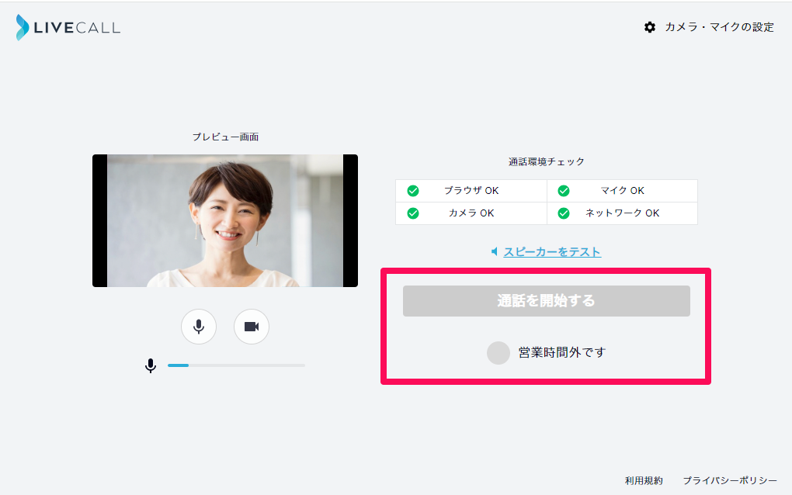Click green check icon beside マイク OK

(564, 191)
